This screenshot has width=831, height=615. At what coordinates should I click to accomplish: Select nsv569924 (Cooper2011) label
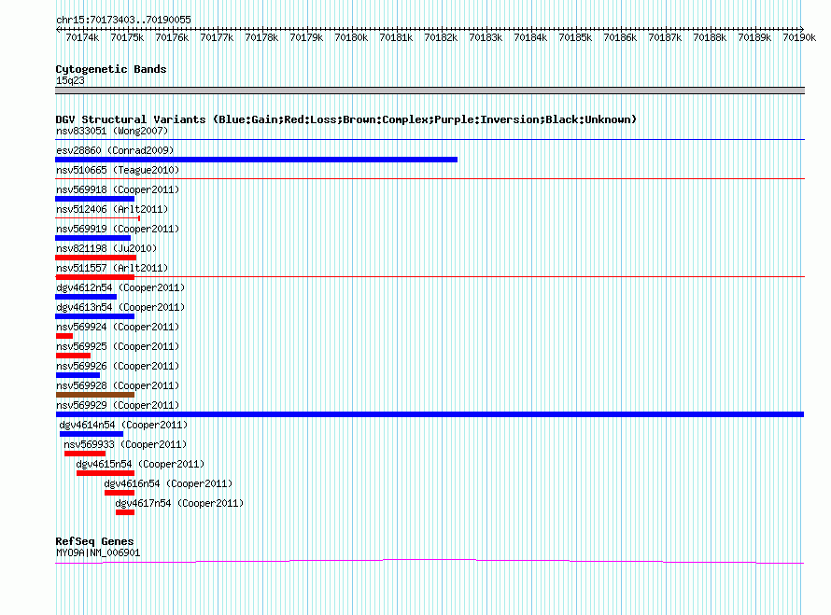click(x=118, y=327)
